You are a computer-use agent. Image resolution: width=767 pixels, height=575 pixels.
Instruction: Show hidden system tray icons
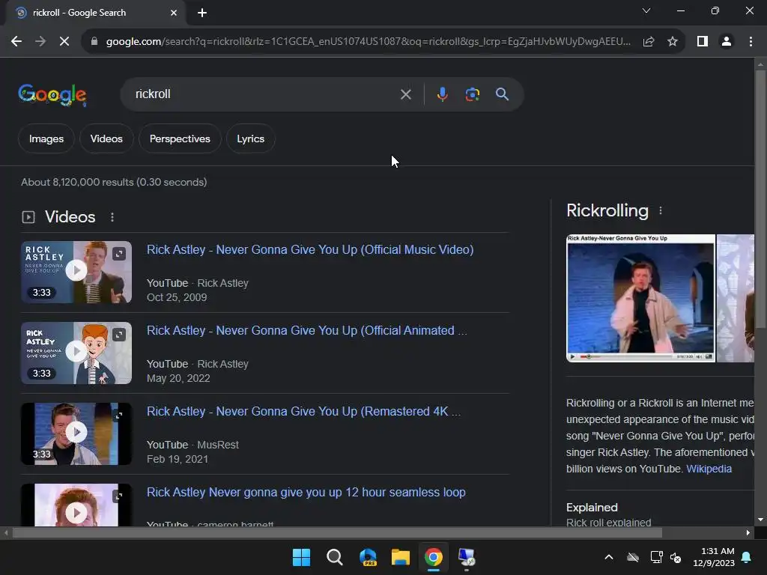pyautogui.click(x=609, y=557)
